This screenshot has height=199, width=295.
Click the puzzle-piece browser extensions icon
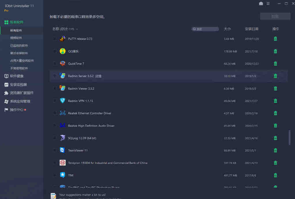[6, 93]
